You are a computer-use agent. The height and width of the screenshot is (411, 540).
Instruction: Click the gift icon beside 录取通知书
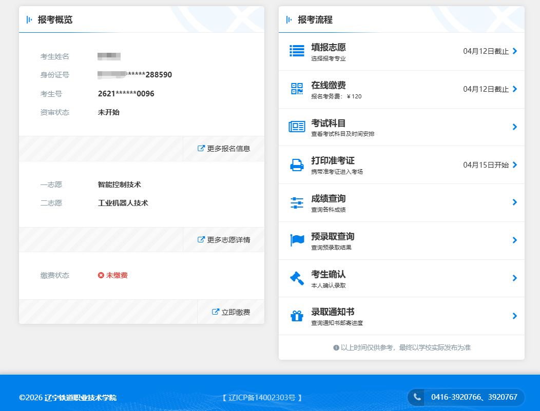(x=297, y=316)
